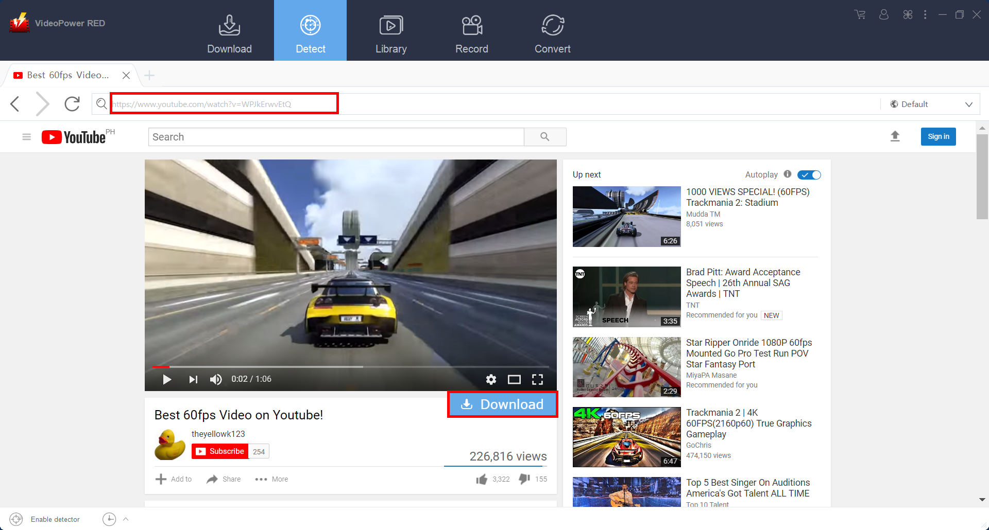The height and width of the screenshot is (530, 989).
Task: Open the user account panel
Action: tap(883, 14)
